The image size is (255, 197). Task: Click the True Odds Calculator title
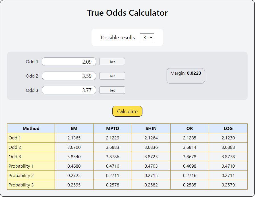pos(127,13)
